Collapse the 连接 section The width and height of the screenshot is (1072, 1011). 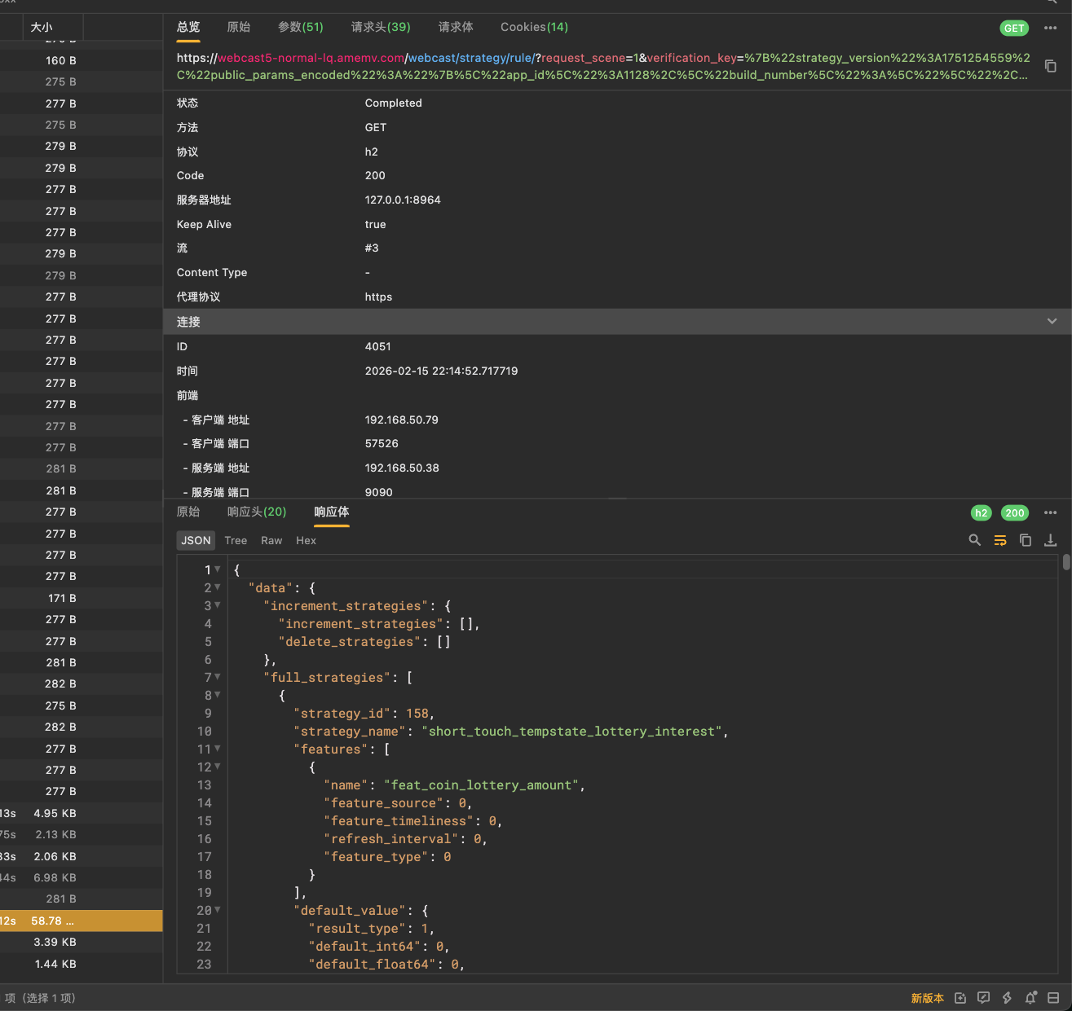coord(1052,322)
